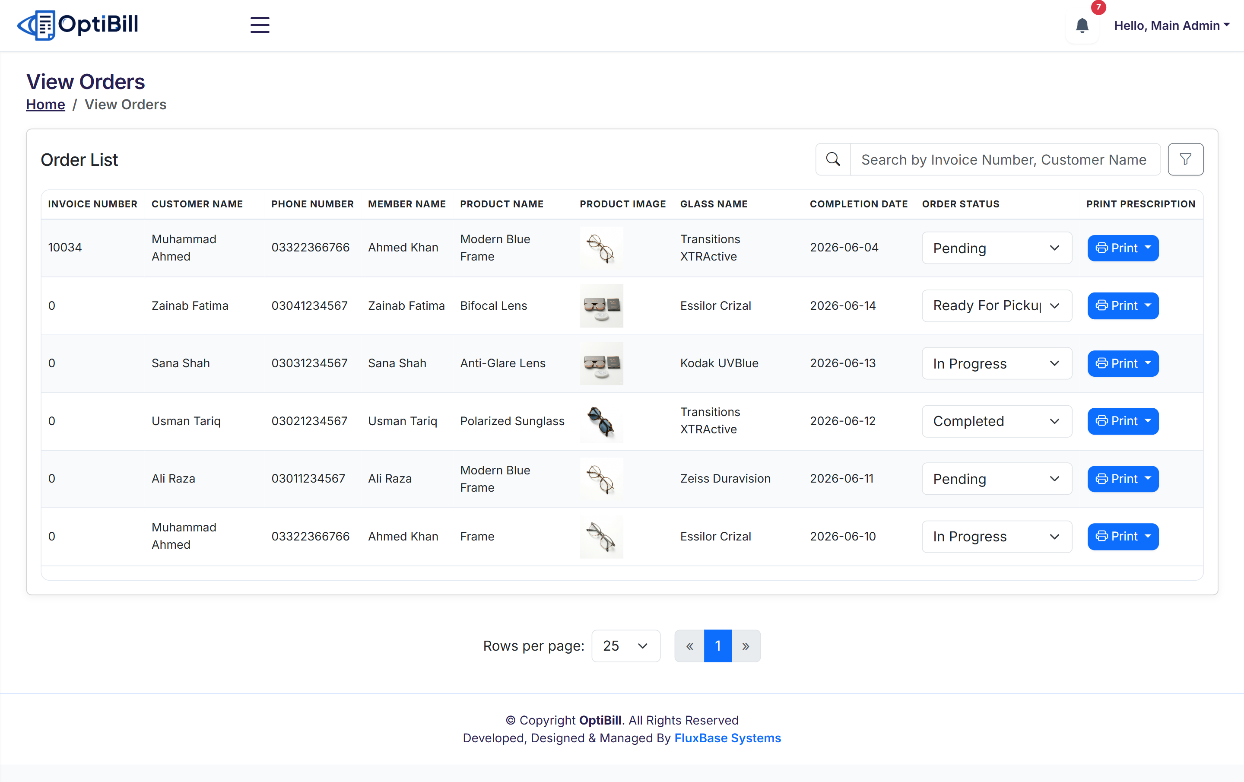View the Polarized Sunglass product image
The image size is (1244, 782).
click(x=601, y=421)
